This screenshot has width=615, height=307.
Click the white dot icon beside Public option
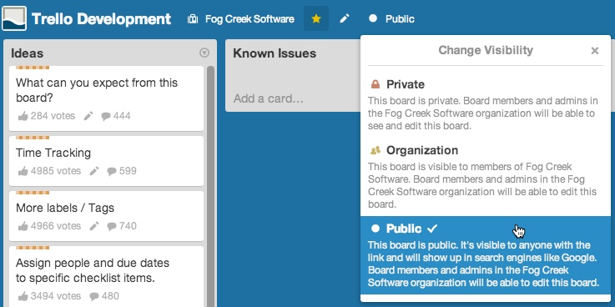coord(376,229)
